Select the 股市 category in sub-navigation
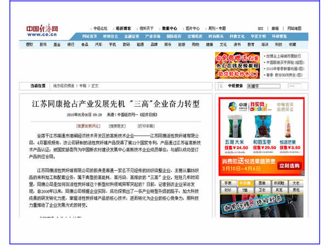The height and width of the screenshot is (248, 329). [x=43, y=44]
